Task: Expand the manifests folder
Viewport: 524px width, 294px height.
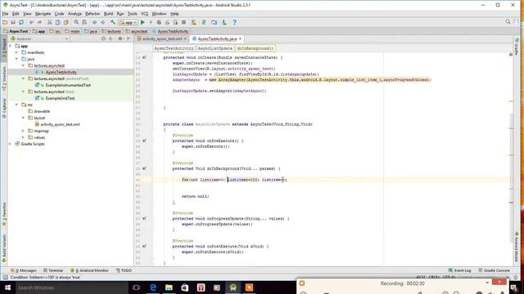Action: coord(16,52)
